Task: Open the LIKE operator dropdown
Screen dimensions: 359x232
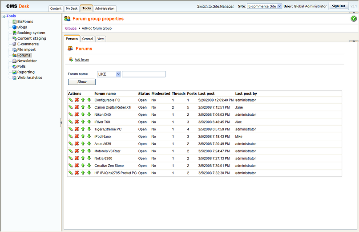Action: click(x=109, y=74)
